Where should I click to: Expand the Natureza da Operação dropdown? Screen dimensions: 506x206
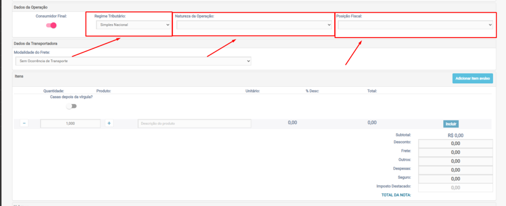(x=253, y=25)
